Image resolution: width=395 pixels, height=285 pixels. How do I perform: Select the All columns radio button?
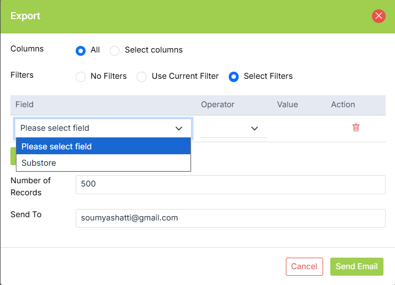[x=81, y=50]
